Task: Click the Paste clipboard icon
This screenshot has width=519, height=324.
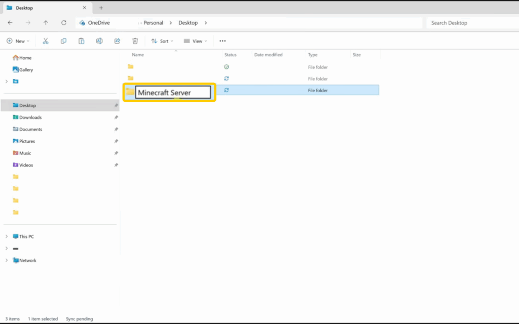Action: pyautogui.click(x=82, y=41)
